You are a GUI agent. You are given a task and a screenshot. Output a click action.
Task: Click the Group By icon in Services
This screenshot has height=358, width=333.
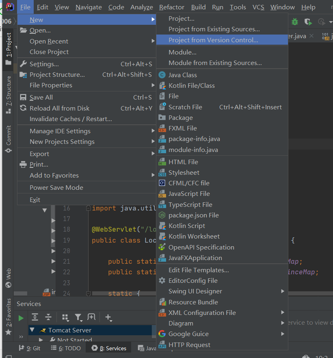click(66, 318)
